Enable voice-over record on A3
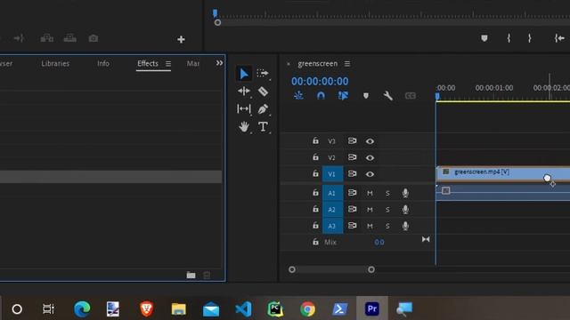The width and height of the screenshot is (570, 320). 405,226
